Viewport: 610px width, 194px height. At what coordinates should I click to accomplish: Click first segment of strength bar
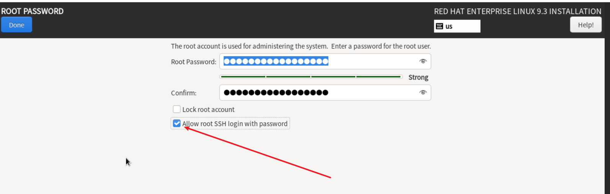pos(243,77)
